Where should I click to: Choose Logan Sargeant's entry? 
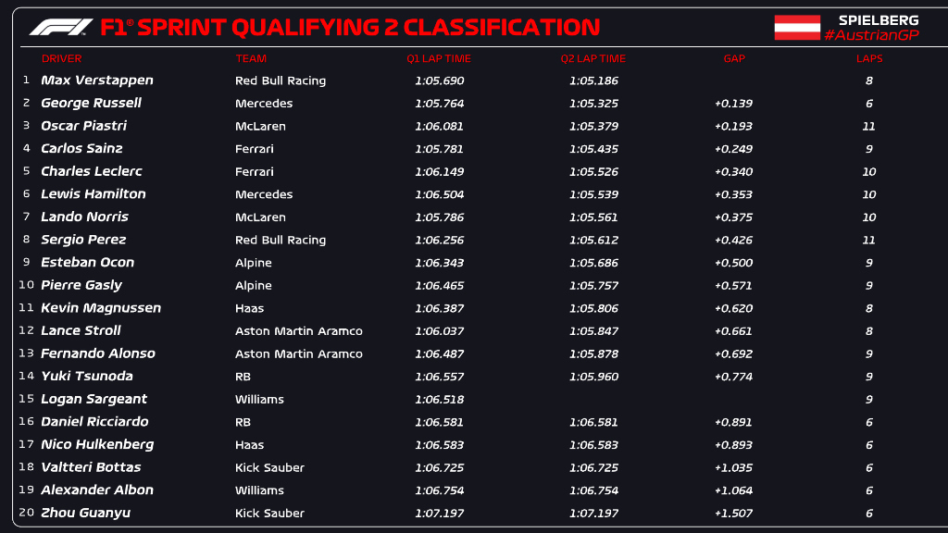pos(94,399)
